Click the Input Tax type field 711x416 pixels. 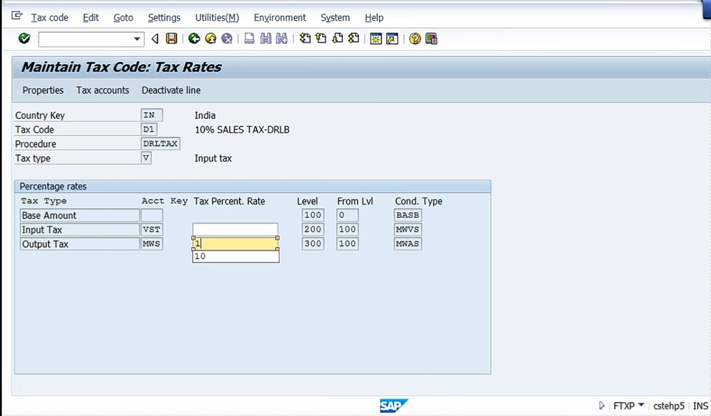coord(80,229)
